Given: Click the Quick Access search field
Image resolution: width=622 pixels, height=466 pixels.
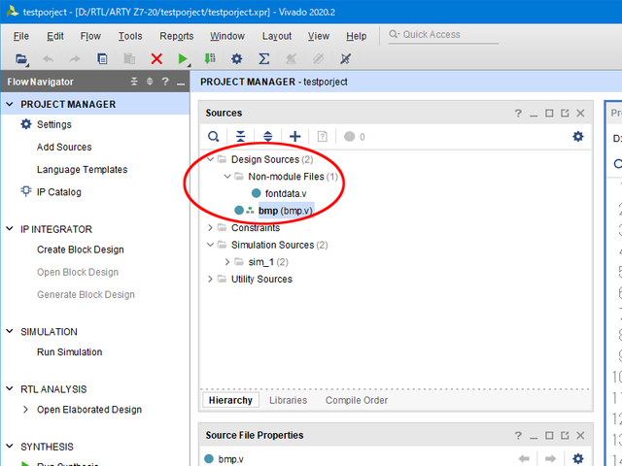Looking at the screenshot, I should 452,35.
